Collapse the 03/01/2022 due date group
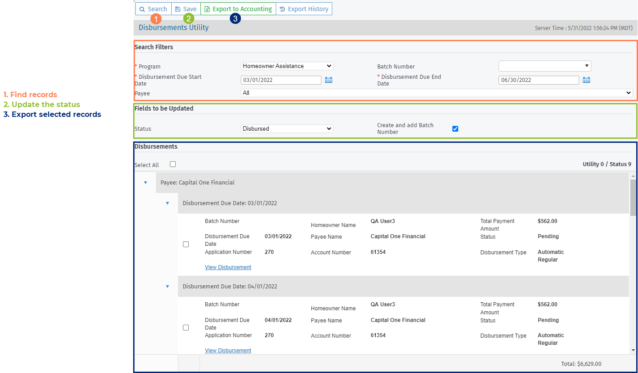This screenshot has width=638, height=373. point(168,203)
